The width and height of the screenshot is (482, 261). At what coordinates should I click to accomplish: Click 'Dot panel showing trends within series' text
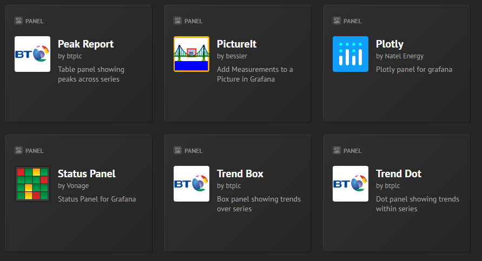(418, 204)
